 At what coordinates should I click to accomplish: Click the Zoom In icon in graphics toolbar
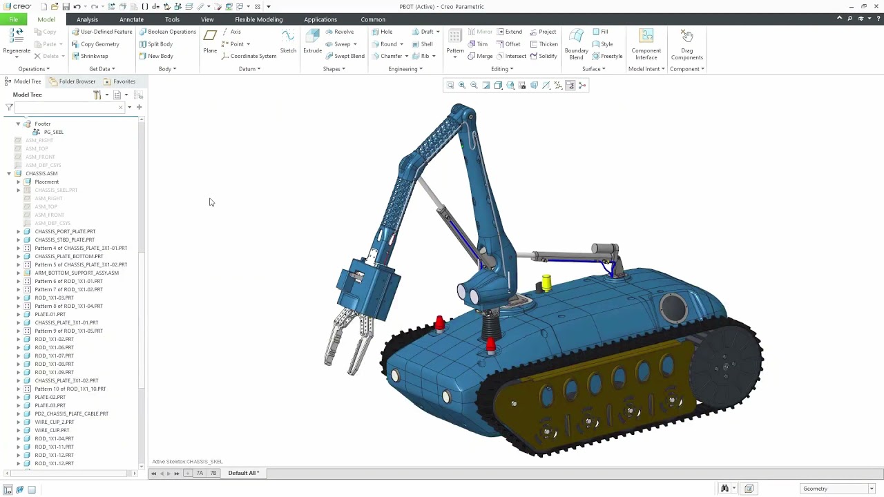[x=462, y=86]
